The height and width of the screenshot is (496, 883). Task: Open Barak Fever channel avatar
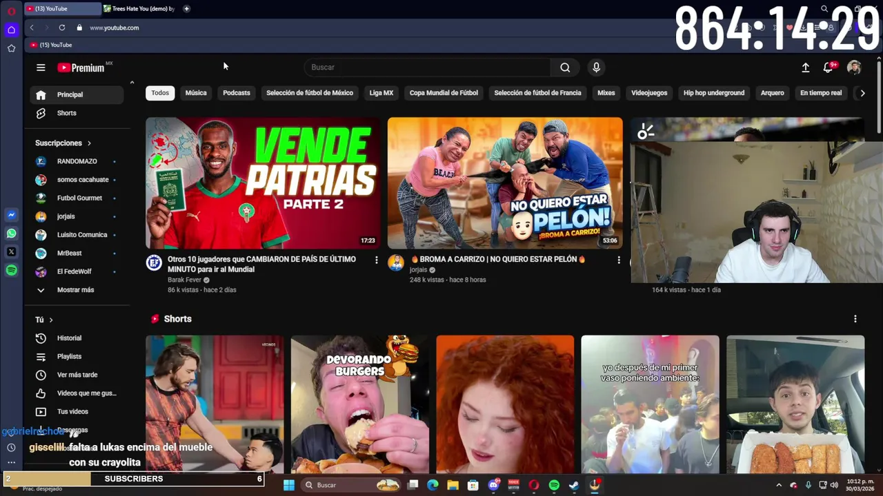click(x=154, y=262)
